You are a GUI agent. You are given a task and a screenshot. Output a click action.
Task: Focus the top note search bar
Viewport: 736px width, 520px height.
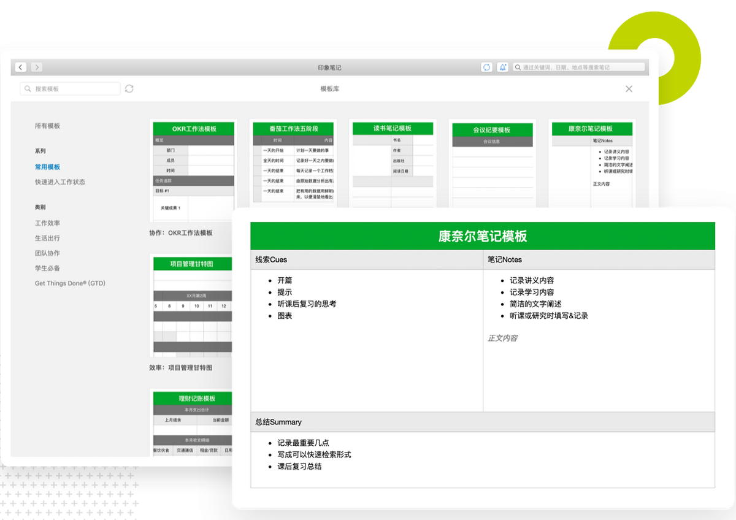(x=579, y=67)
